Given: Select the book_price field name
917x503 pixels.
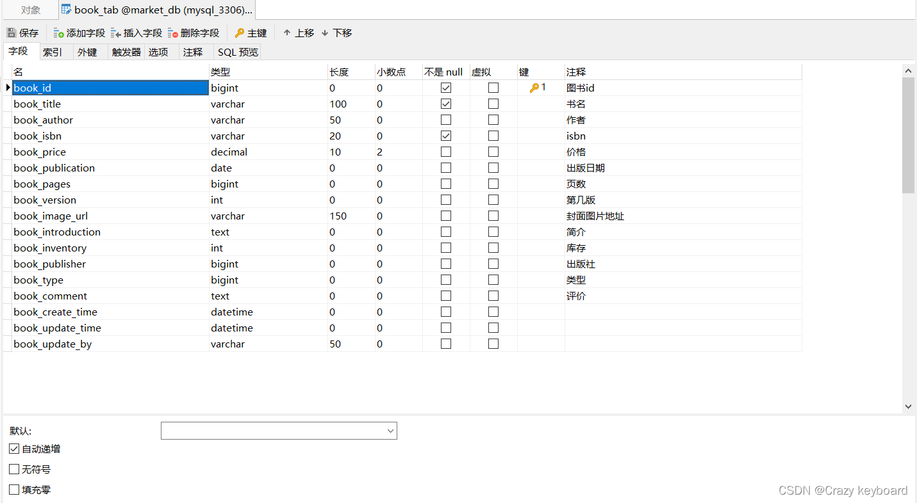Looking at the screenshot, I should (40, 152).
